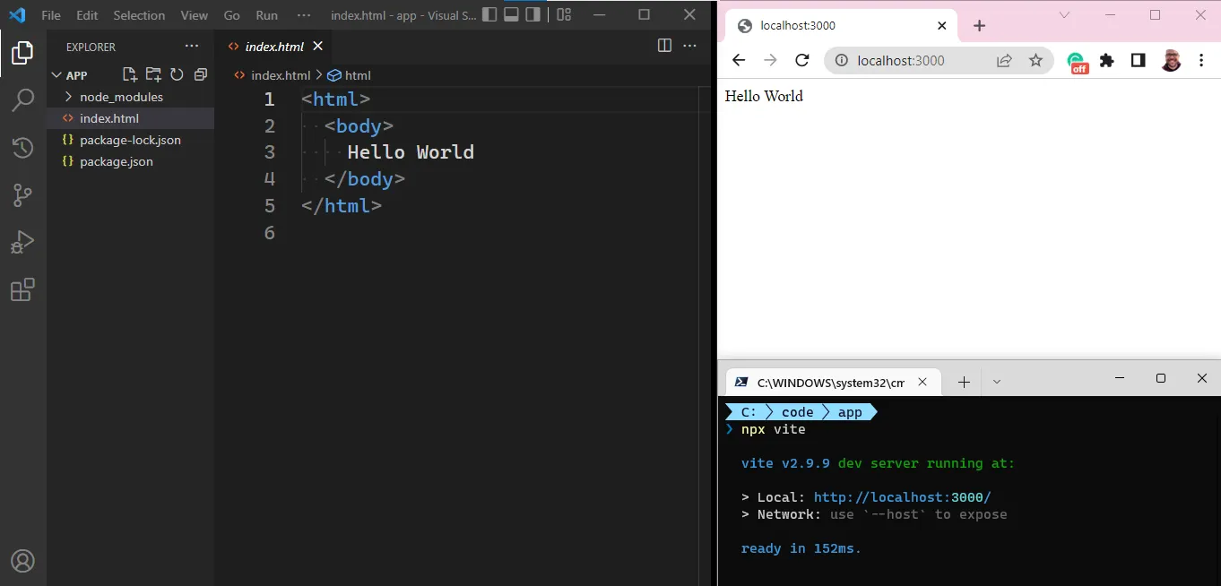Screen dimensions: 1221x586
Task: Open the http://localhost:3000/ link in the terminal
Action: tap(902, 497)
